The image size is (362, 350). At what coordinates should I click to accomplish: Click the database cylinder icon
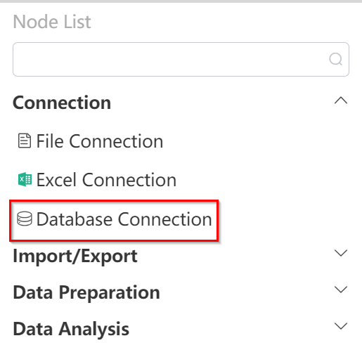click(25, 219)
